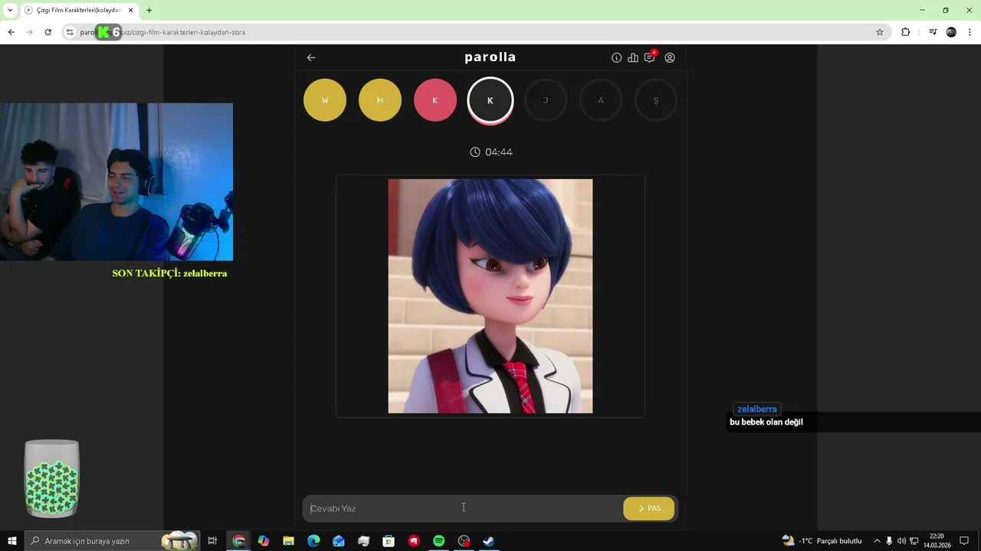
Task: Open Steam from the taskbar
Action: click(x=488, y=541)
